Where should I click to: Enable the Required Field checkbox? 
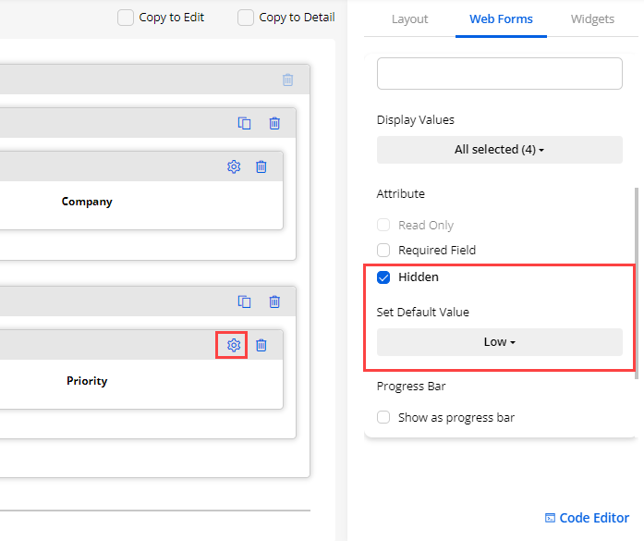(383, 251)
